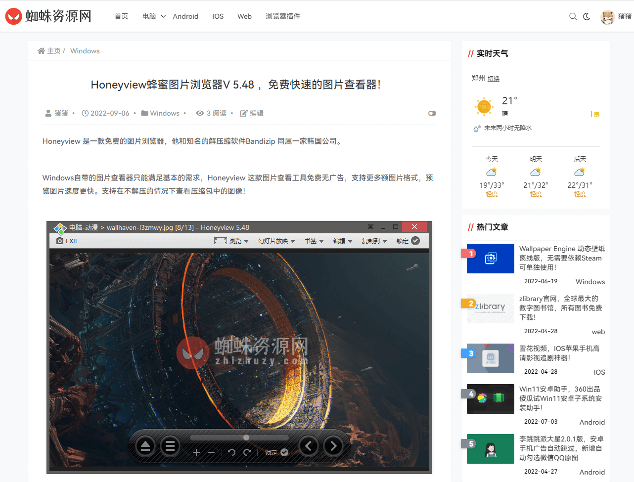Toggle dark mode moon icon
The width and height of the screenshot is (634, 482).
click(587, 16)
